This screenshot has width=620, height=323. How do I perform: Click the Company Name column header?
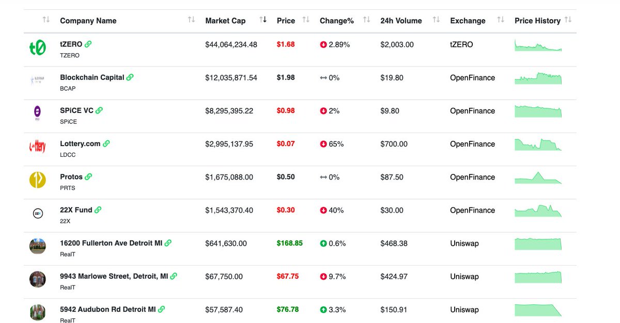88,21
